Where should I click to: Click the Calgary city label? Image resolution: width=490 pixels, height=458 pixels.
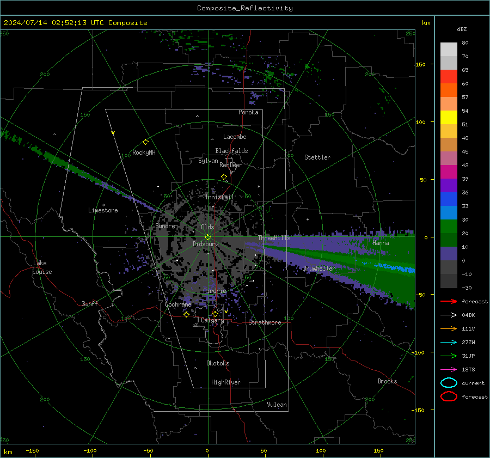(x=212, y=320)
